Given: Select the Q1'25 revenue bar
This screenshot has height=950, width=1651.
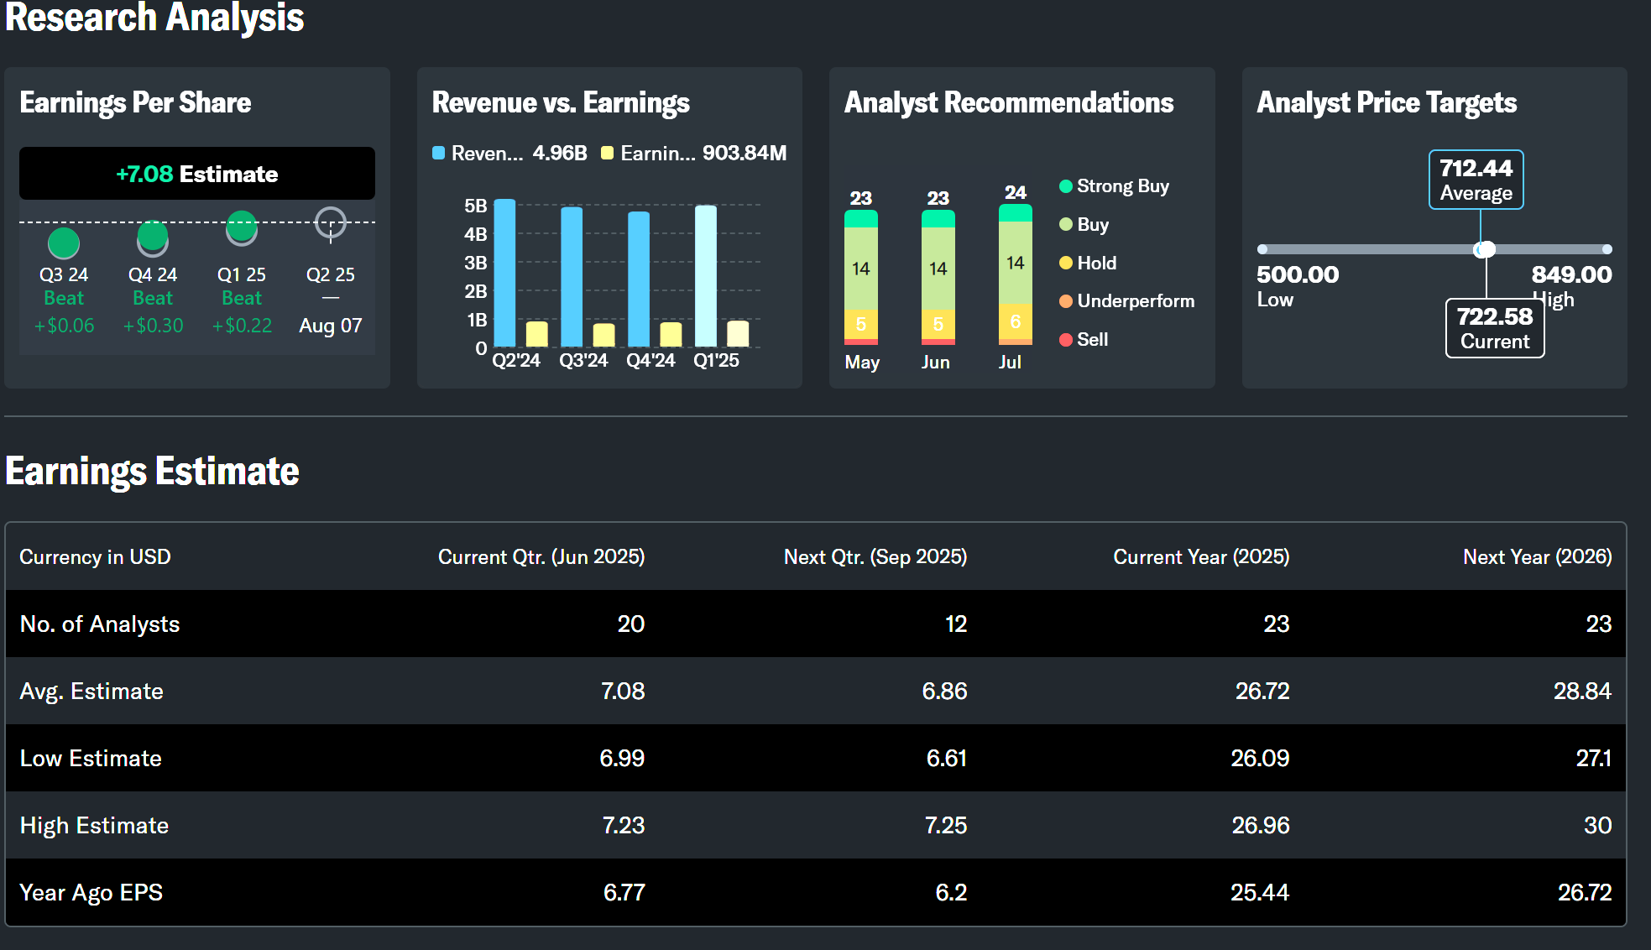Looking at the screenshot, I should tap(706, 276).
